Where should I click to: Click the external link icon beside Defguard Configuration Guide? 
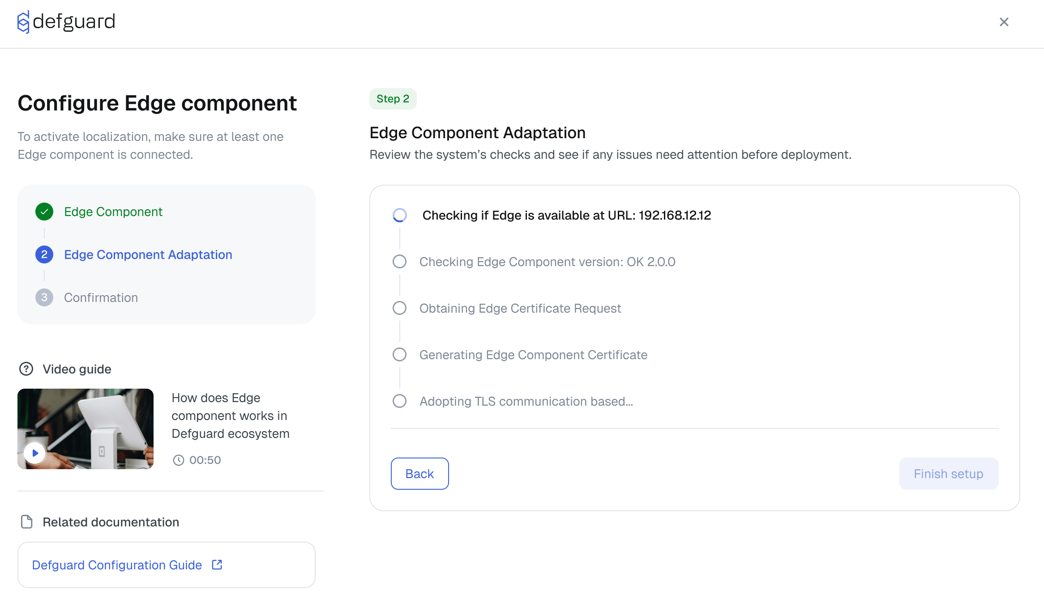coord(217,564)
